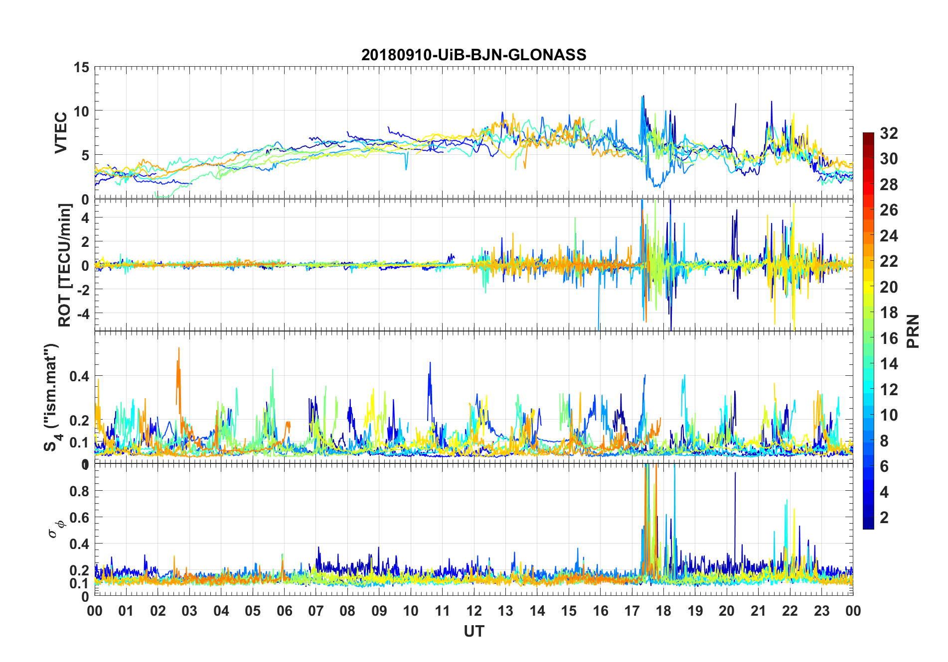
Task: Click the colorbar near PRN 16 green
Action: pos(868,338)
